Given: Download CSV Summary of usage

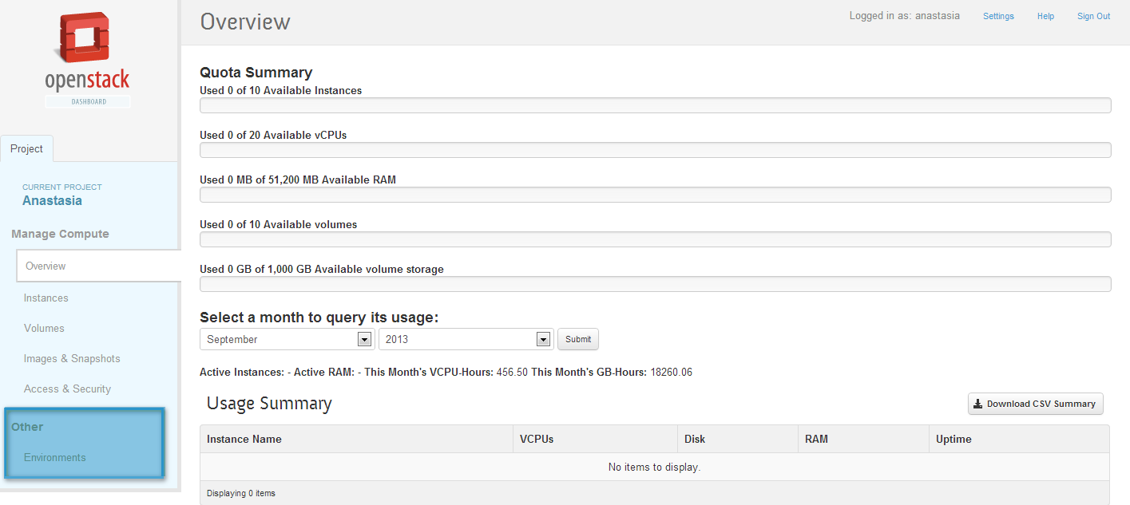Looking at the screenshot, I should (x=1036, y=404).
